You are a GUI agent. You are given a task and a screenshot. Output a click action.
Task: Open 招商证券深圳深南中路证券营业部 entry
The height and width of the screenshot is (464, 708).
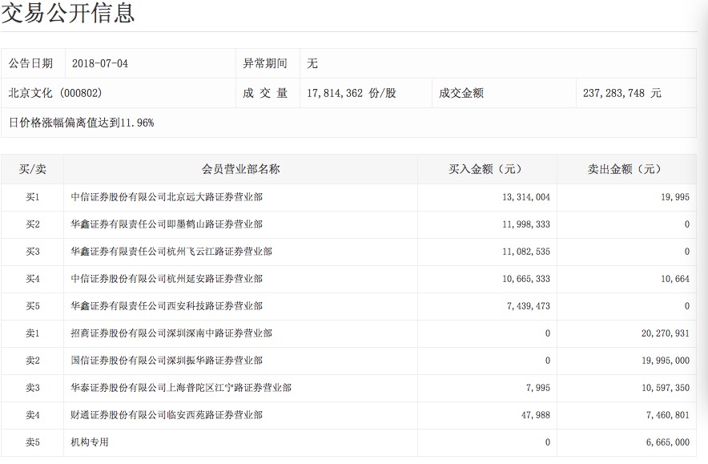point(171,333)
